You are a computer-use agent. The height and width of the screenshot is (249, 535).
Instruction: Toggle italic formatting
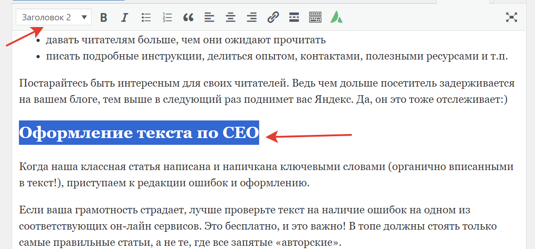click(124, 18)
